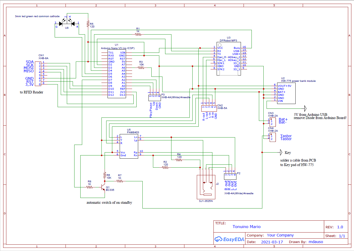Click the date 2021-03-17 field
Screen dimensions: 354x251
272,242
